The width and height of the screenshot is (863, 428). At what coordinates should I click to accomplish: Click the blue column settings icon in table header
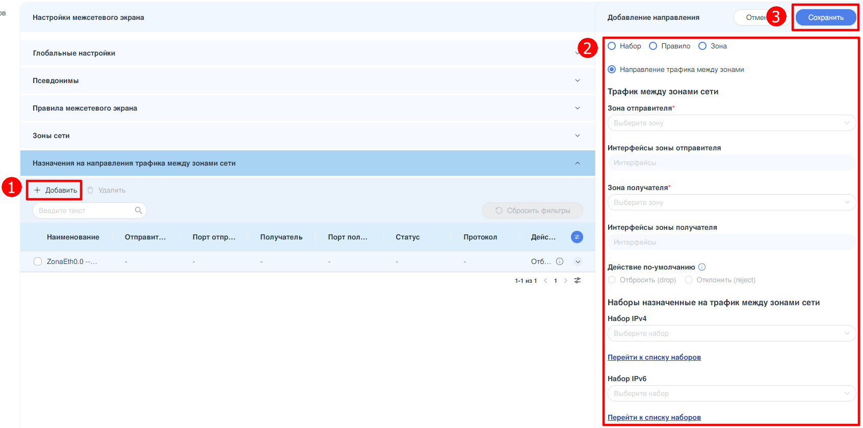(x=577, y=237)
